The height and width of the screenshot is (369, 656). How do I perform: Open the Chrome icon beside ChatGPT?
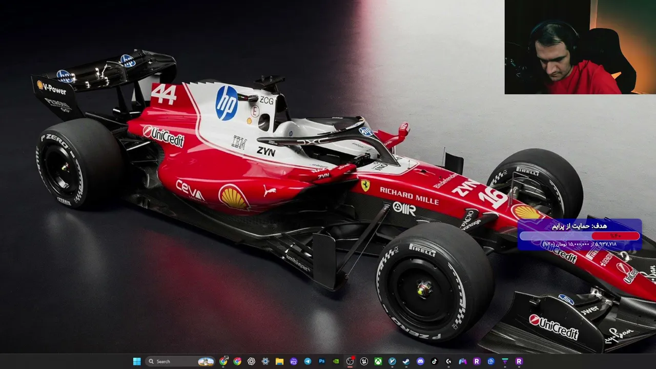237,361
